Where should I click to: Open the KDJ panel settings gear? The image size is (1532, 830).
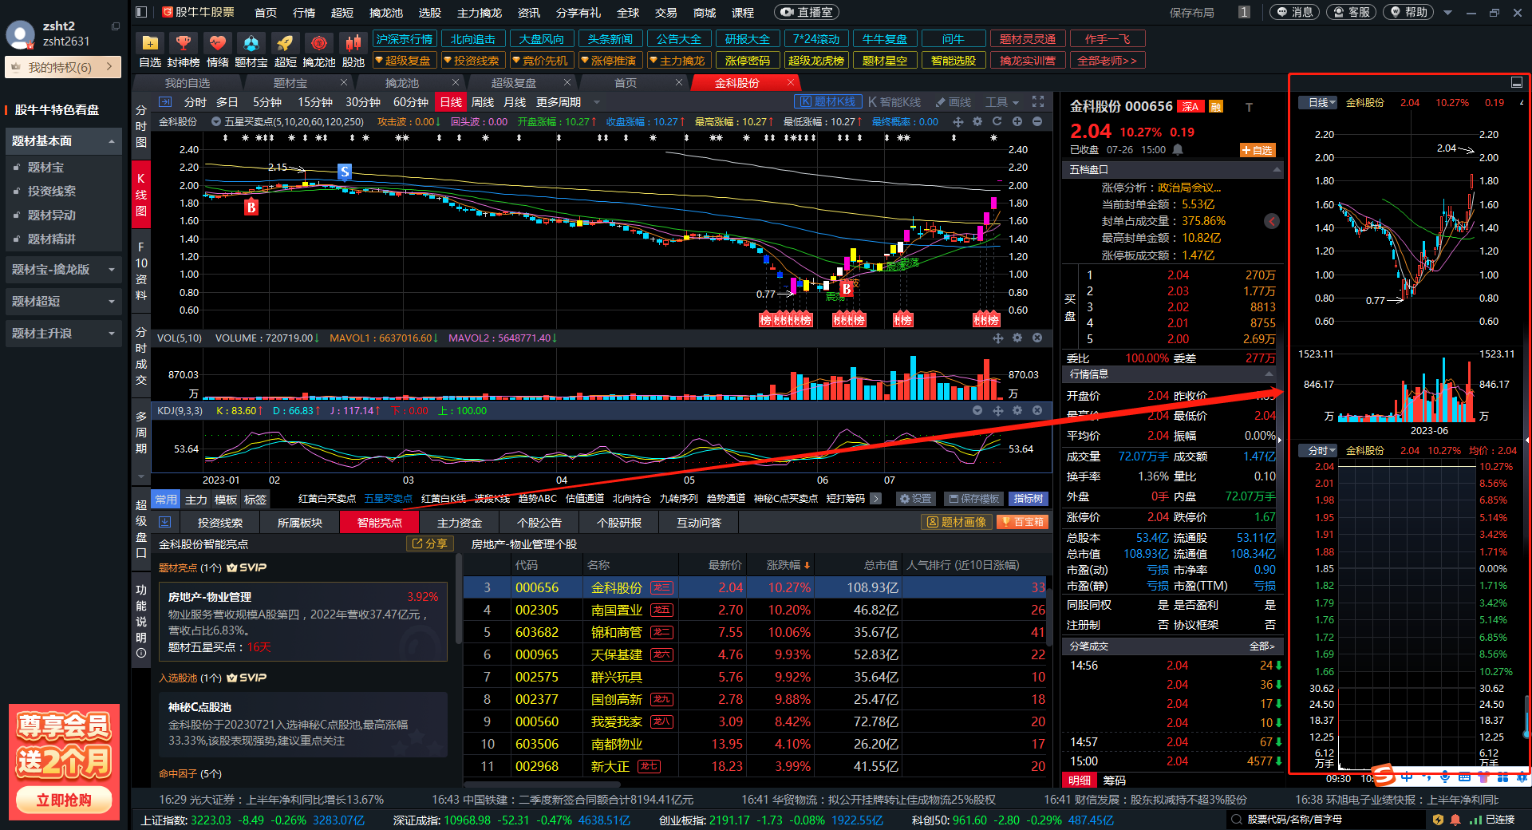pyautogui.click(x=1017, y=410)
